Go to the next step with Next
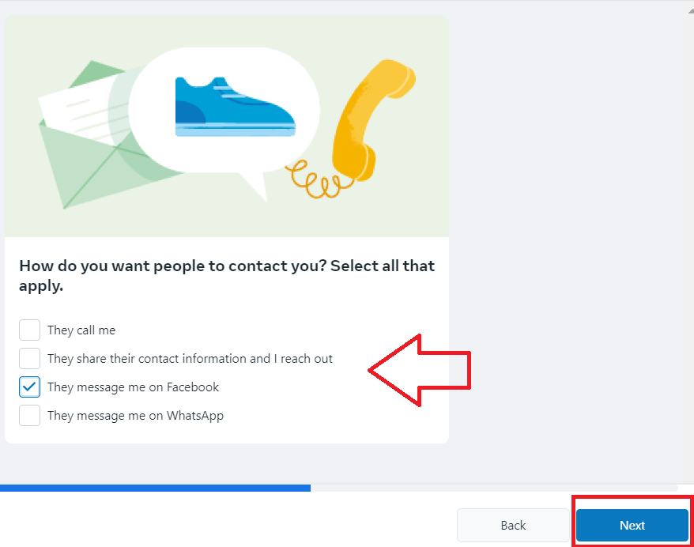Image resolution: width=694 pixels, height=547 pixels. click(x=632, y=526)
